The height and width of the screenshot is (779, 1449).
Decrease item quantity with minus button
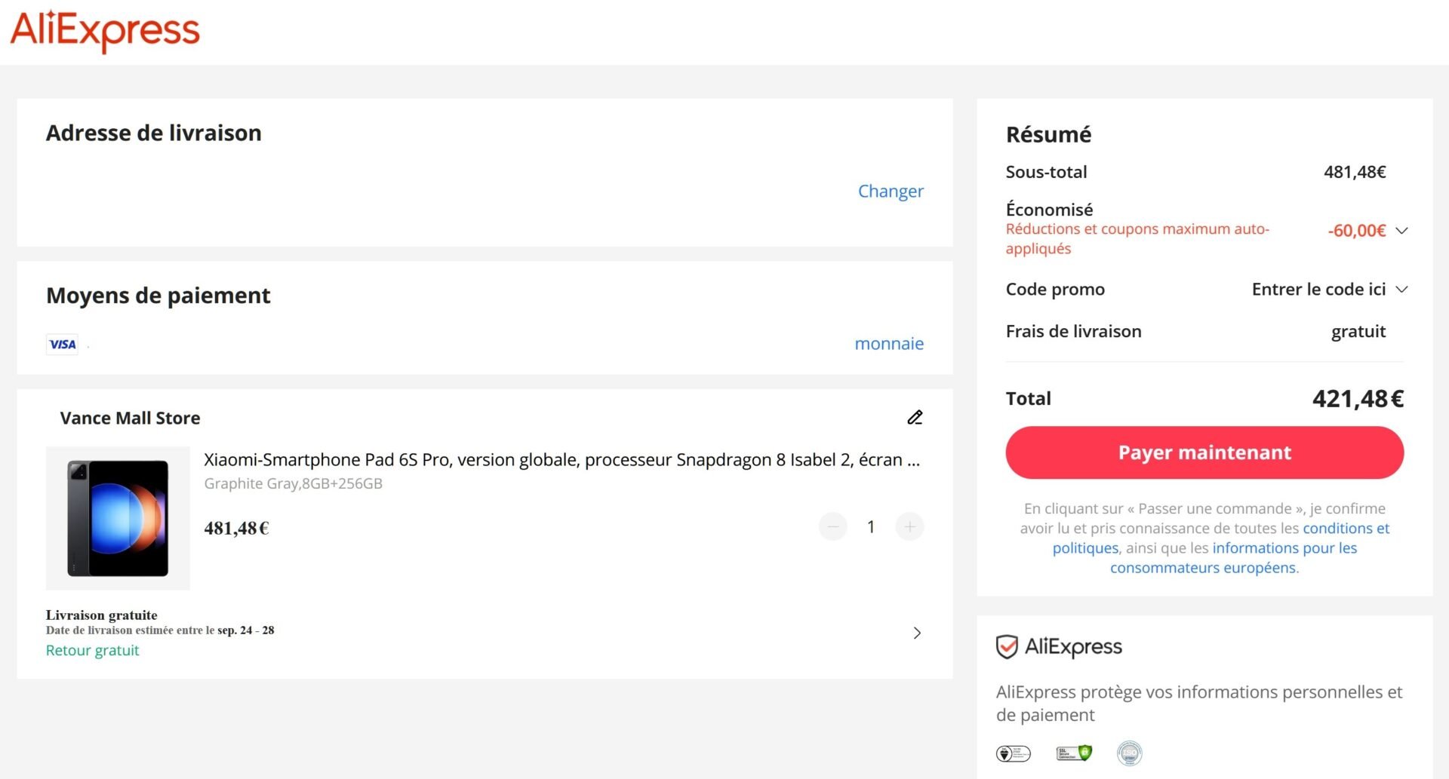click(833, 526)
